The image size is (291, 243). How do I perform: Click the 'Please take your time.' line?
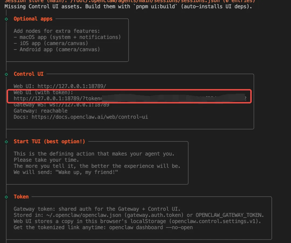coord(46,160)
